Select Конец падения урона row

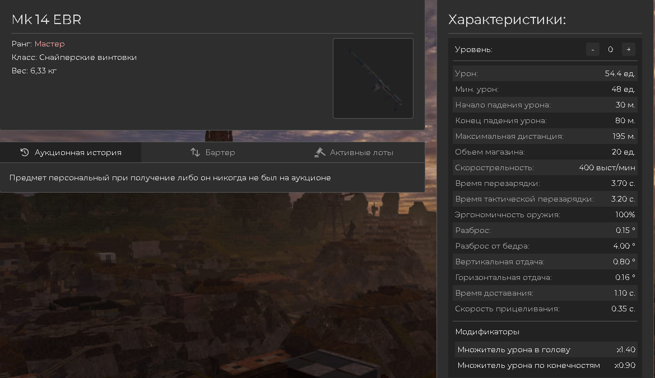545,120
